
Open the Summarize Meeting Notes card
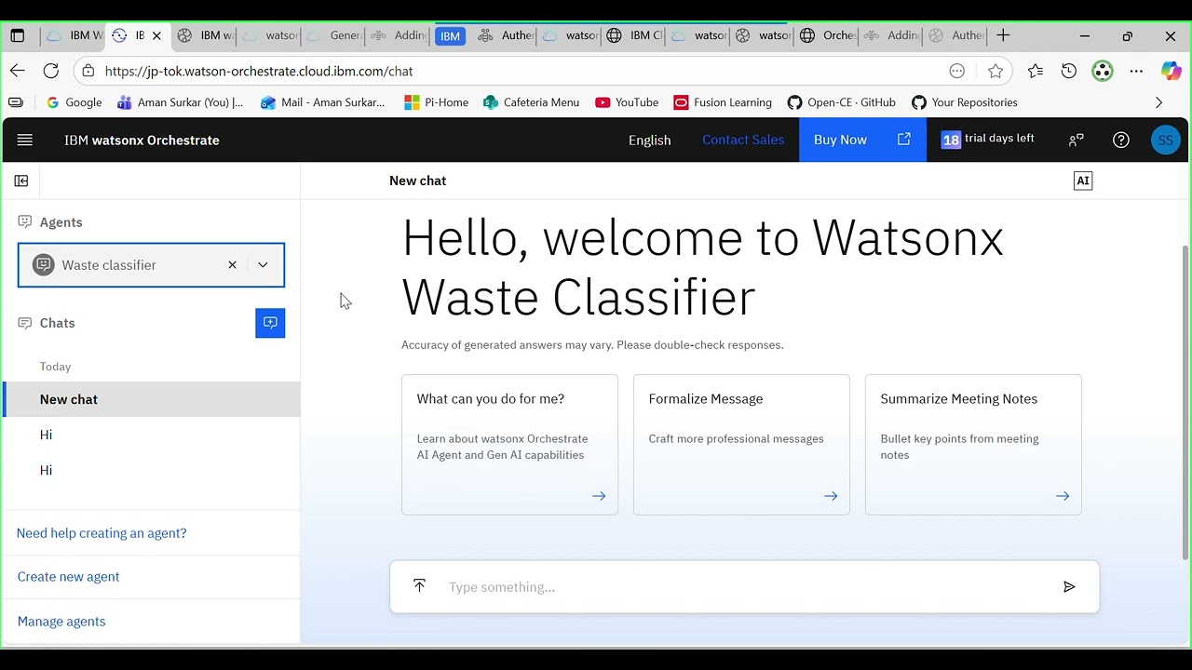973,445
